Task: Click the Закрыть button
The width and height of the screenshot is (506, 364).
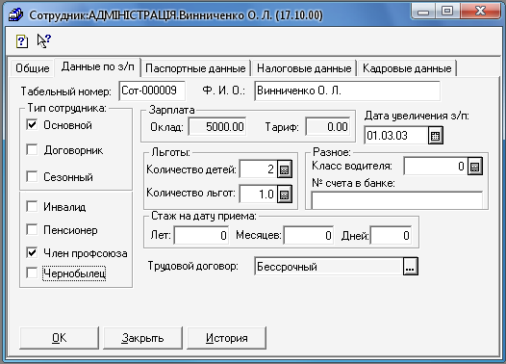Action: point(142,338)
